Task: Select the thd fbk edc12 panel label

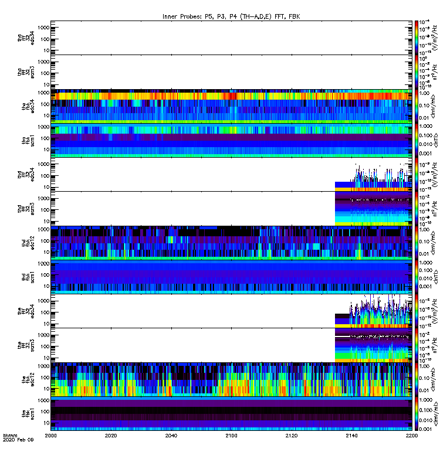Action: (x=28, y=243)
